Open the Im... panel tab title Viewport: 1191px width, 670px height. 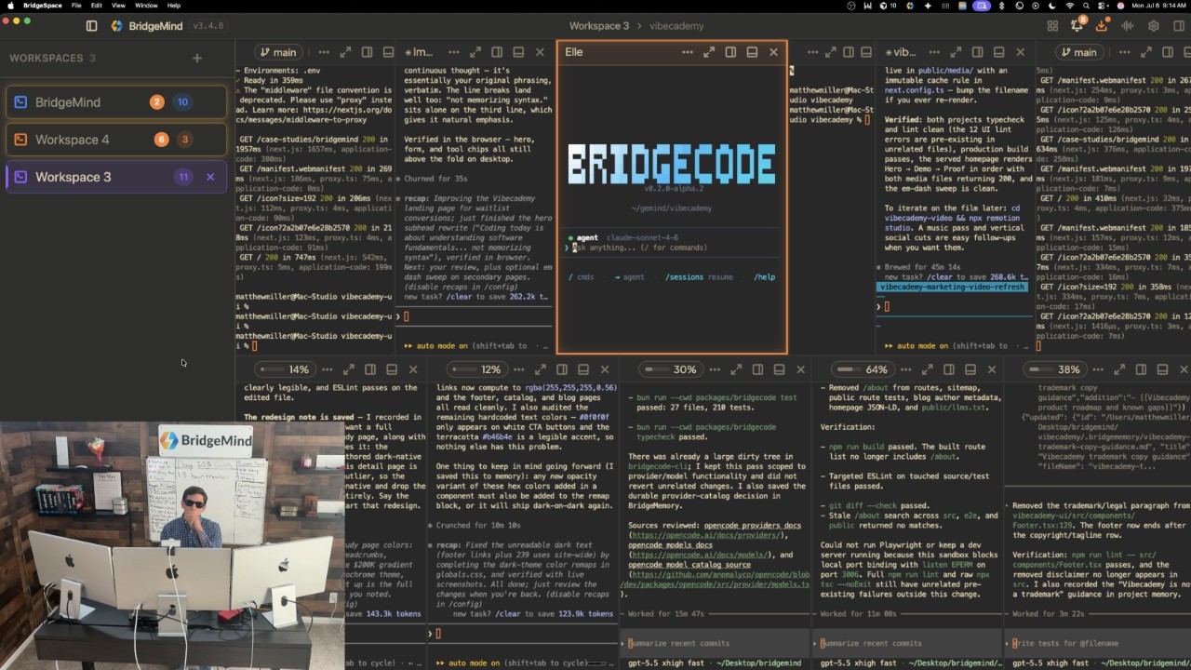(418, 52)
